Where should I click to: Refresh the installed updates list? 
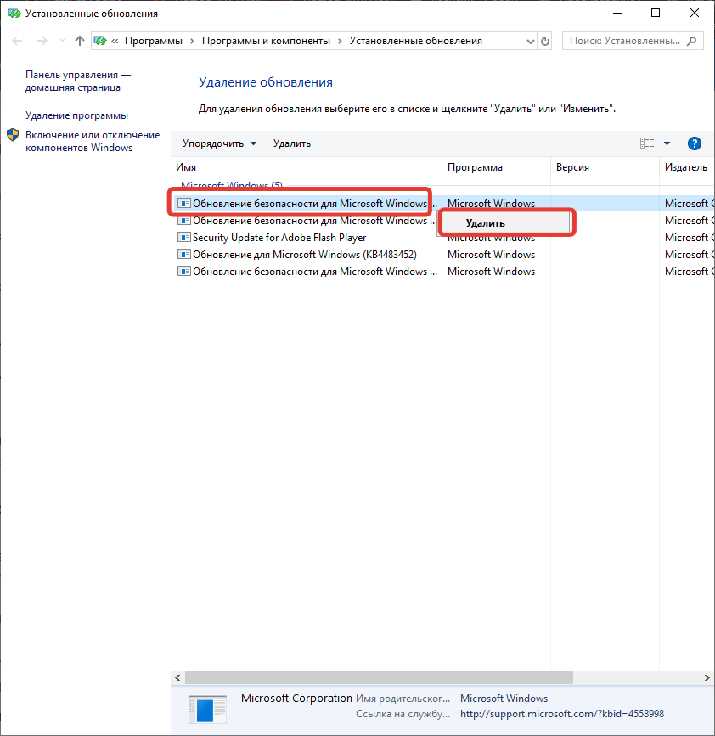point(544,41)
